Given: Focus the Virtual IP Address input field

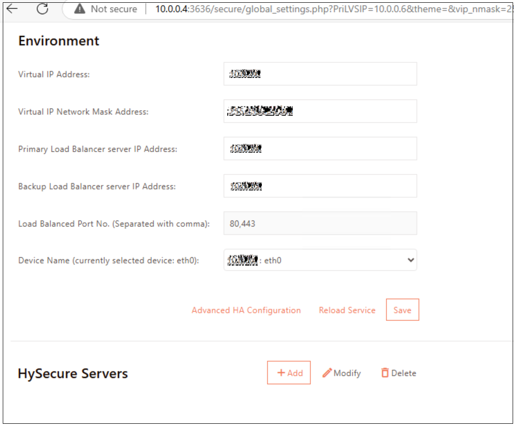Looking at the screenshot, I should tap(320, 74).
